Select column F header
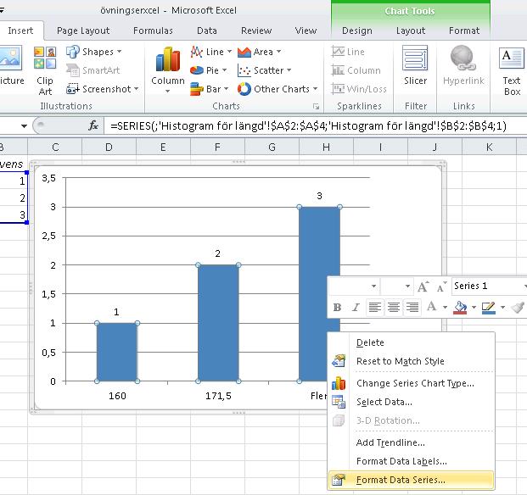 click(x=217, y=147)
